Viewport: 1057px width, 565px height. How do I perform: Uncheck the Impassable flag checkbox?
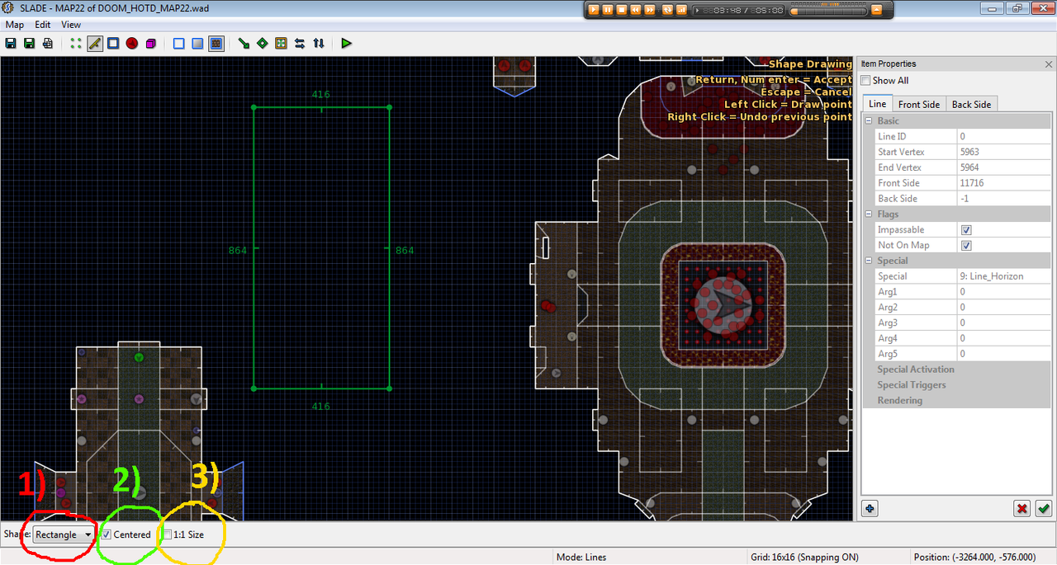(967, 230)
